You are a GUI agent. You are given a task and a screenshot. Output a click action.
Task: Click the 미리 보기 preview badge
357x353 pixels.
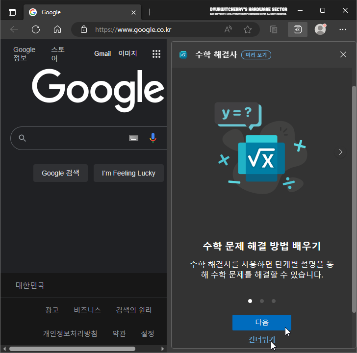(256, 55)
